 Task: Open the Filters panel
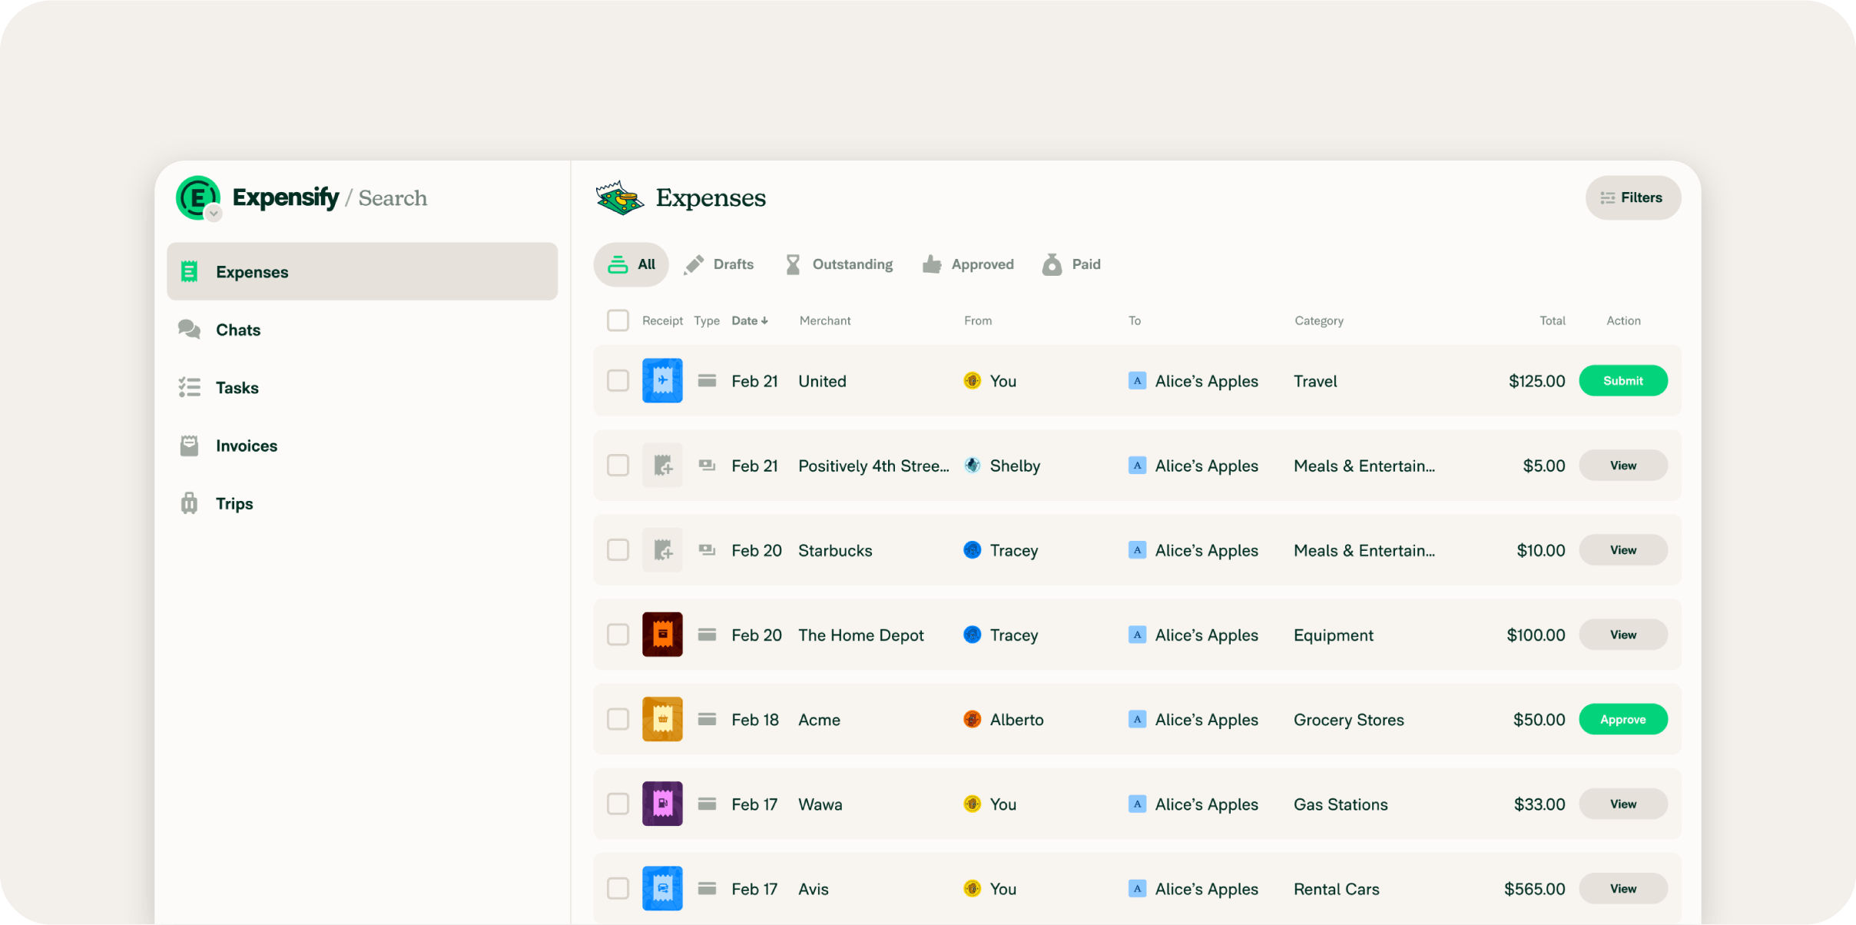click(x=1633, y=197)
